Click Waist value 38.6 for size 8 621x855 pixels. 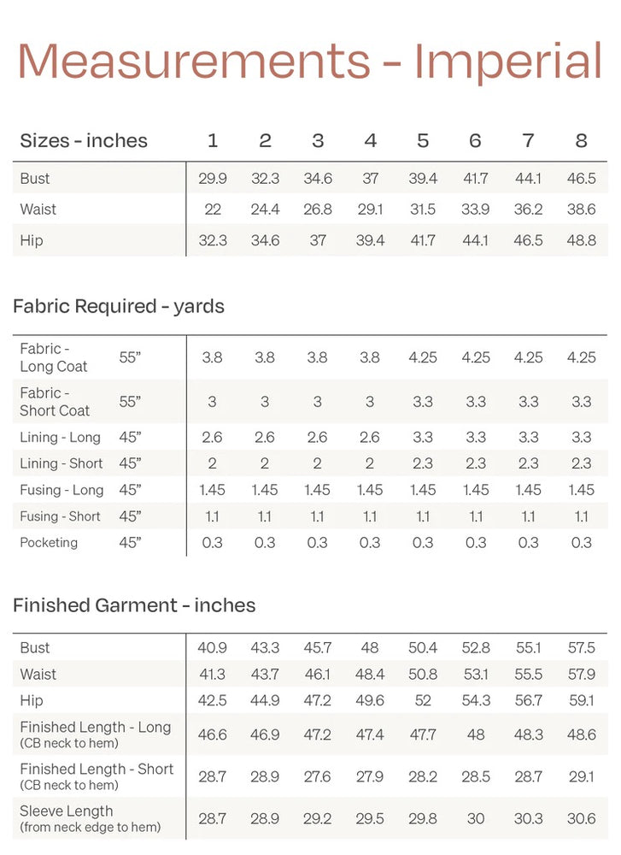pyautogui.click(x=581, y=209)
